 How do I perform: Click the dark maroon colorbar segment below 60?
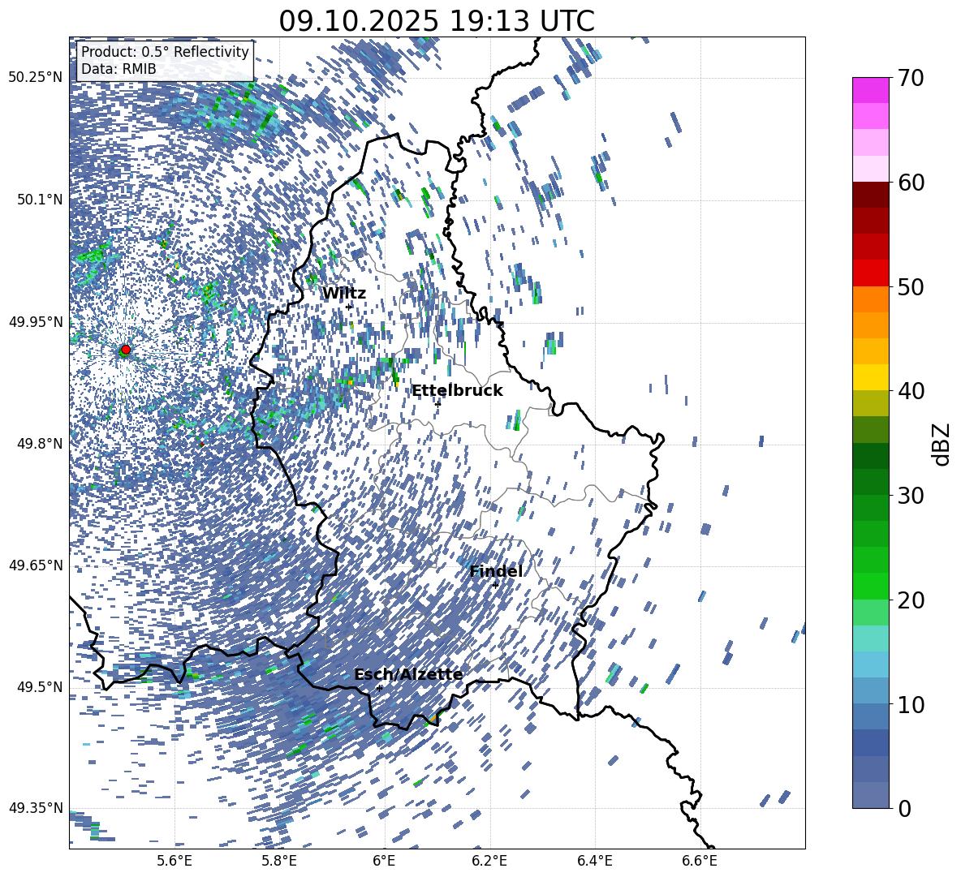[870, 195]
